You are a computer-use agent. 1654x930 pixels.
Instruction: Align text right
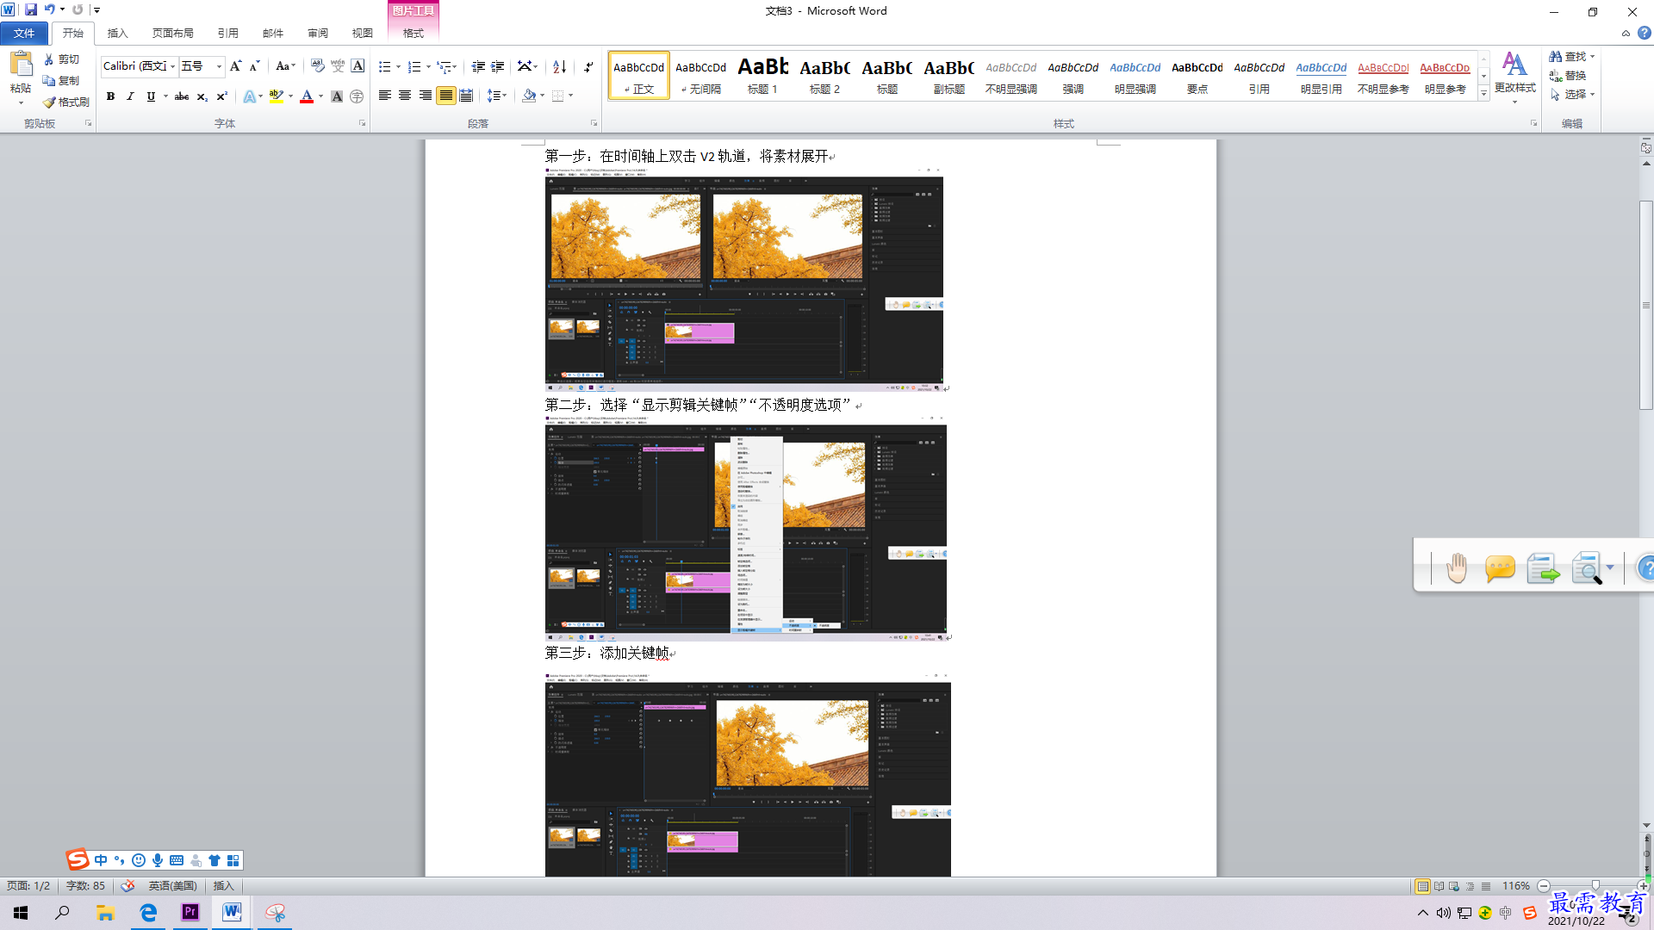(426, 96)
